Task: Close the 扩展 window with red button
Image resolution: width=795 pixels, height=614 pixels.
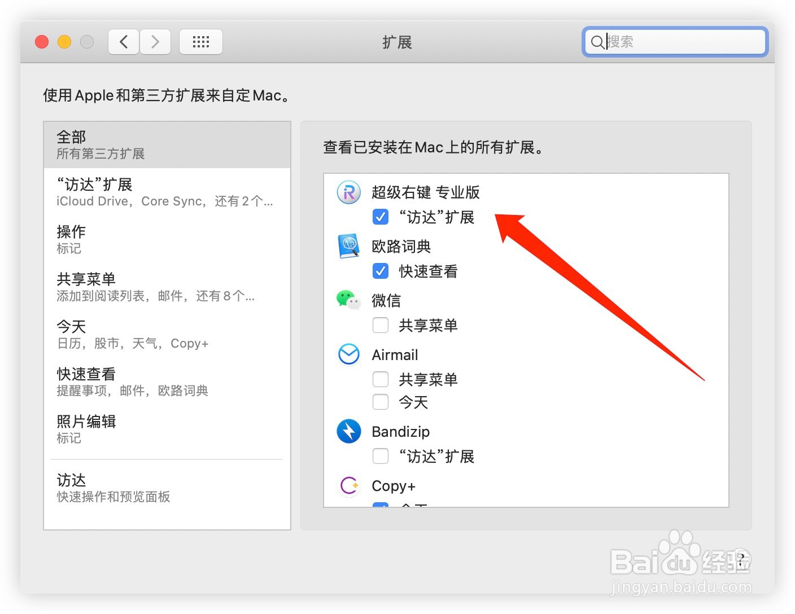Action: pyautogui.click(x=42, y=42)
